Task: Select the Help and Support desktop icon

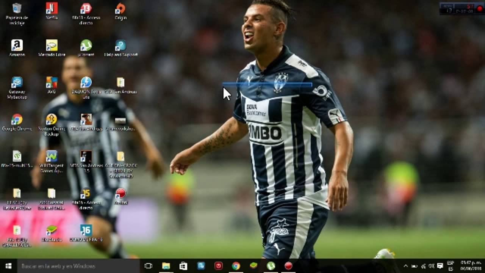Action: point(120,48)
